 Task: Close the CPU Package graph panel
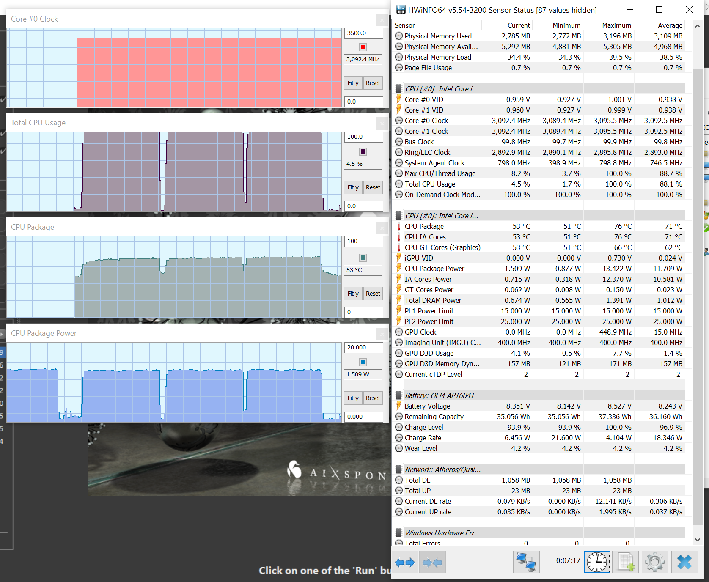pyautogui.click(x=382, y=228)
